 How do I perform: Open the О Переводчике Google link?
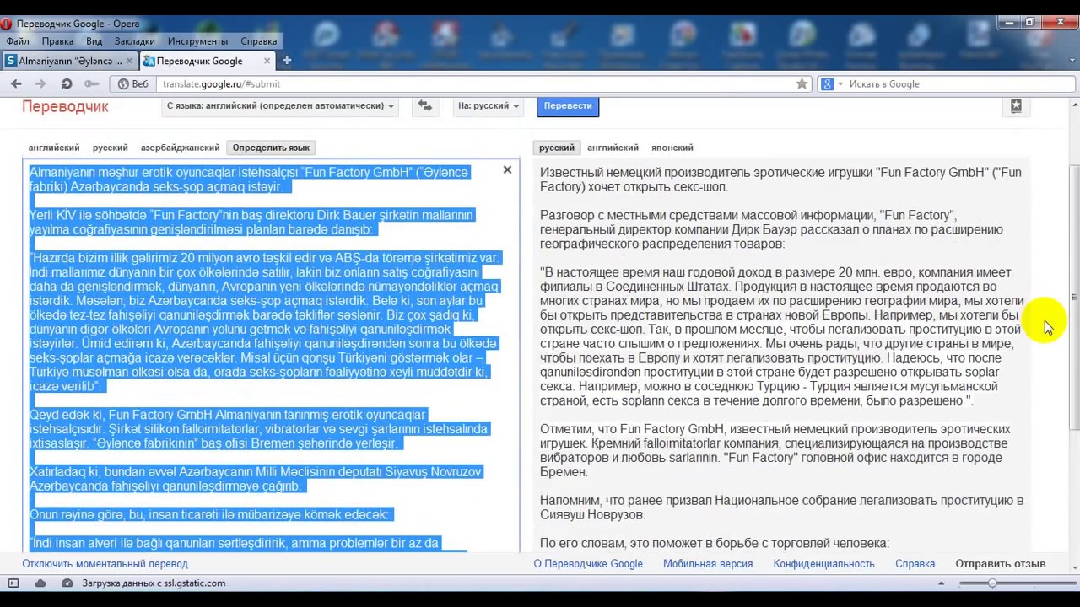588,563
